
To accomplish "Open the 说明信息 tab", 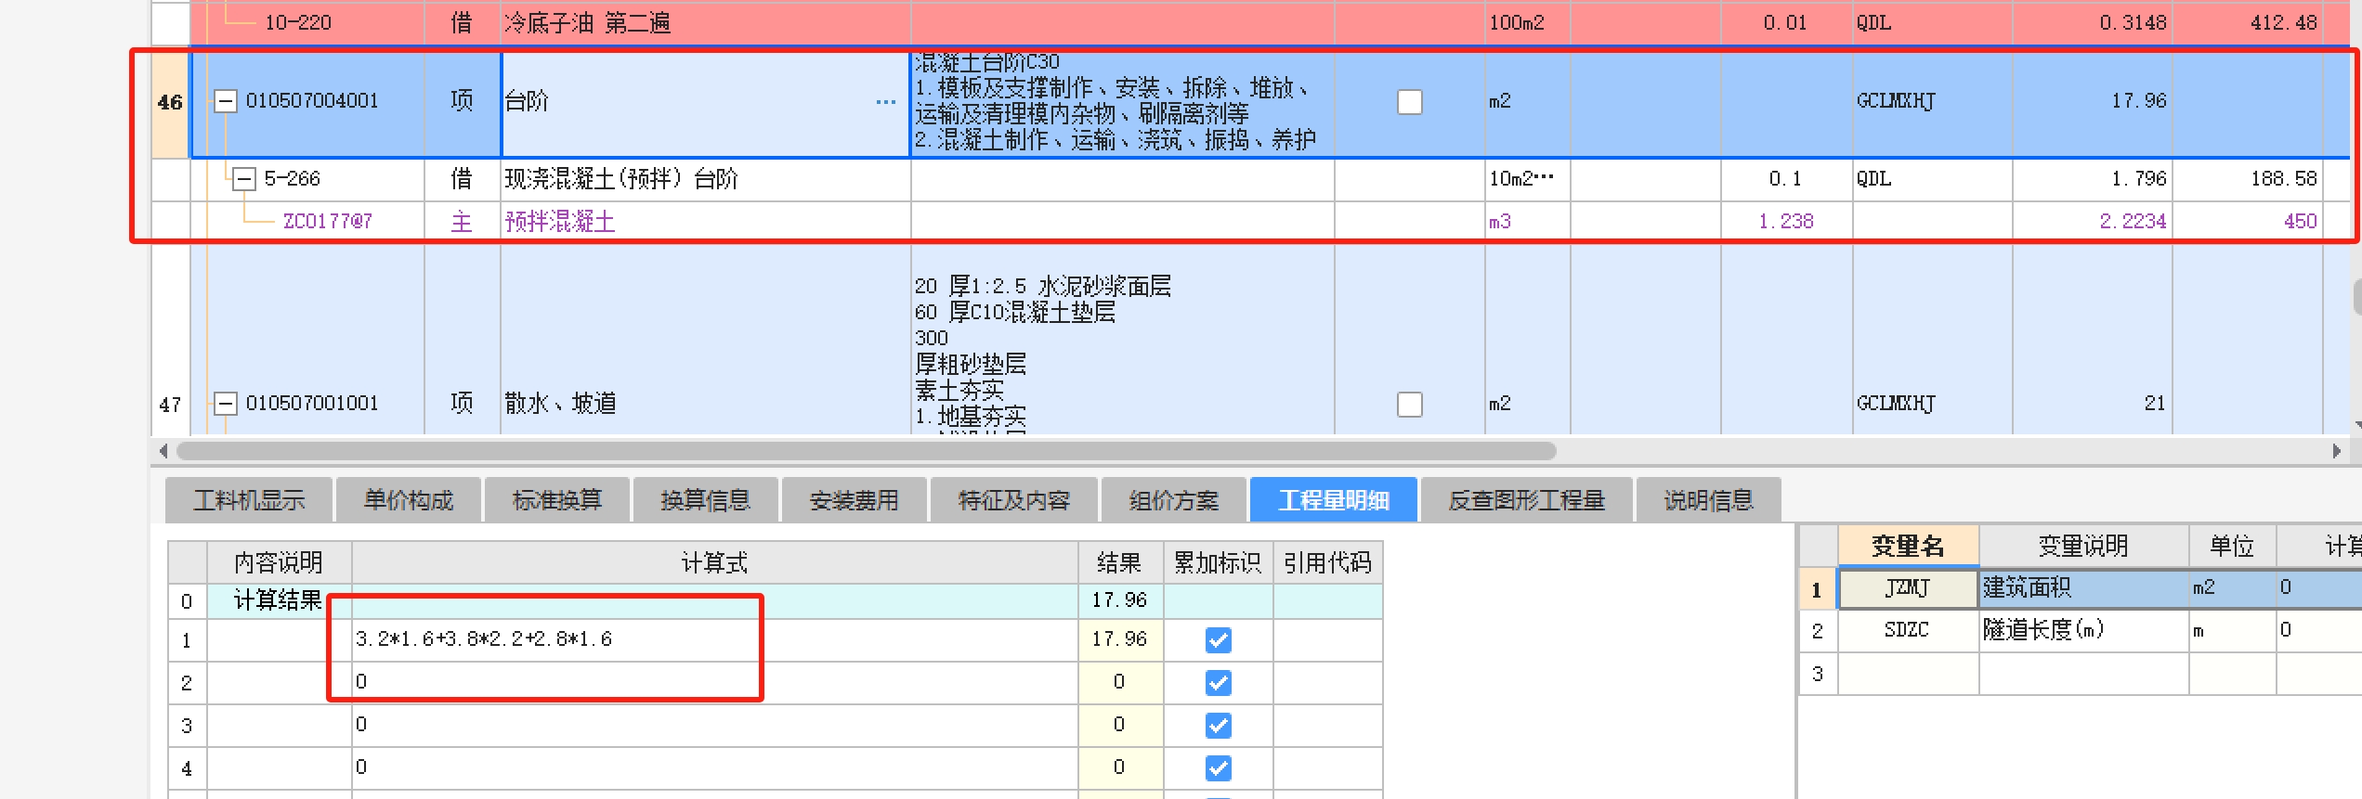I will click(1709, 500).
